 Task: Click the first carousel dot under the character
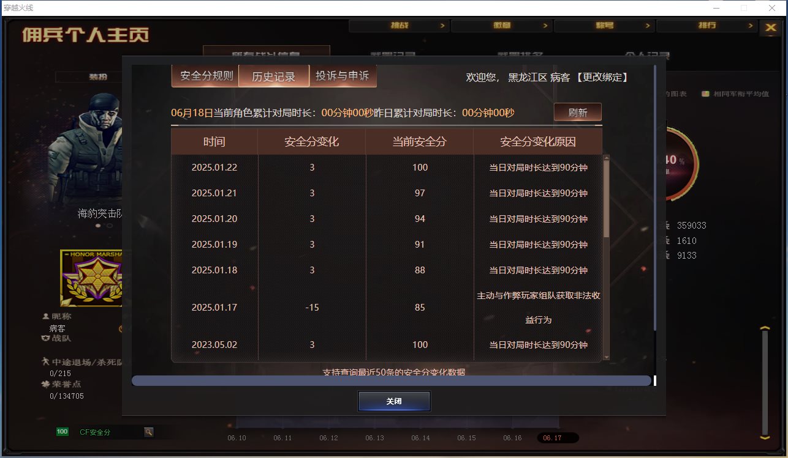[x=98, y=226]
